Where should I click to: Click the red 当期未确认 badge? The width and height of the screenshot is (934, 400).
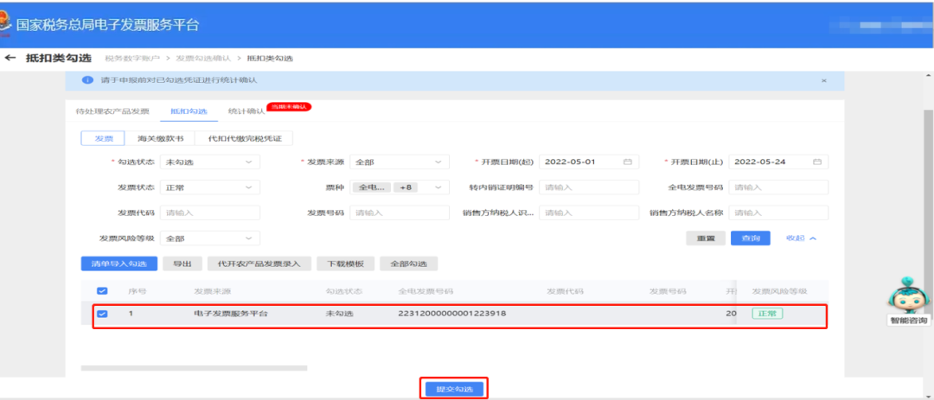click(x=289, y=107)
